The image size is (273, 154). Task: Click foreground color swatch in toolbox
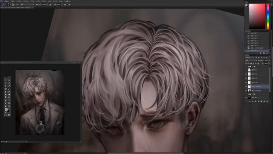tap(6, 110)
